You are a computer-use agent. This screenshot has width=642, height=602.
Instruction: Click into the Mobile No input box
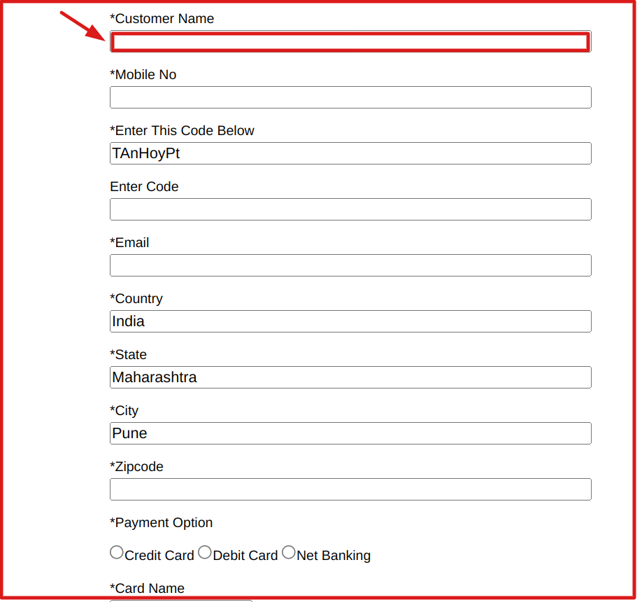[x=350, y=97]
